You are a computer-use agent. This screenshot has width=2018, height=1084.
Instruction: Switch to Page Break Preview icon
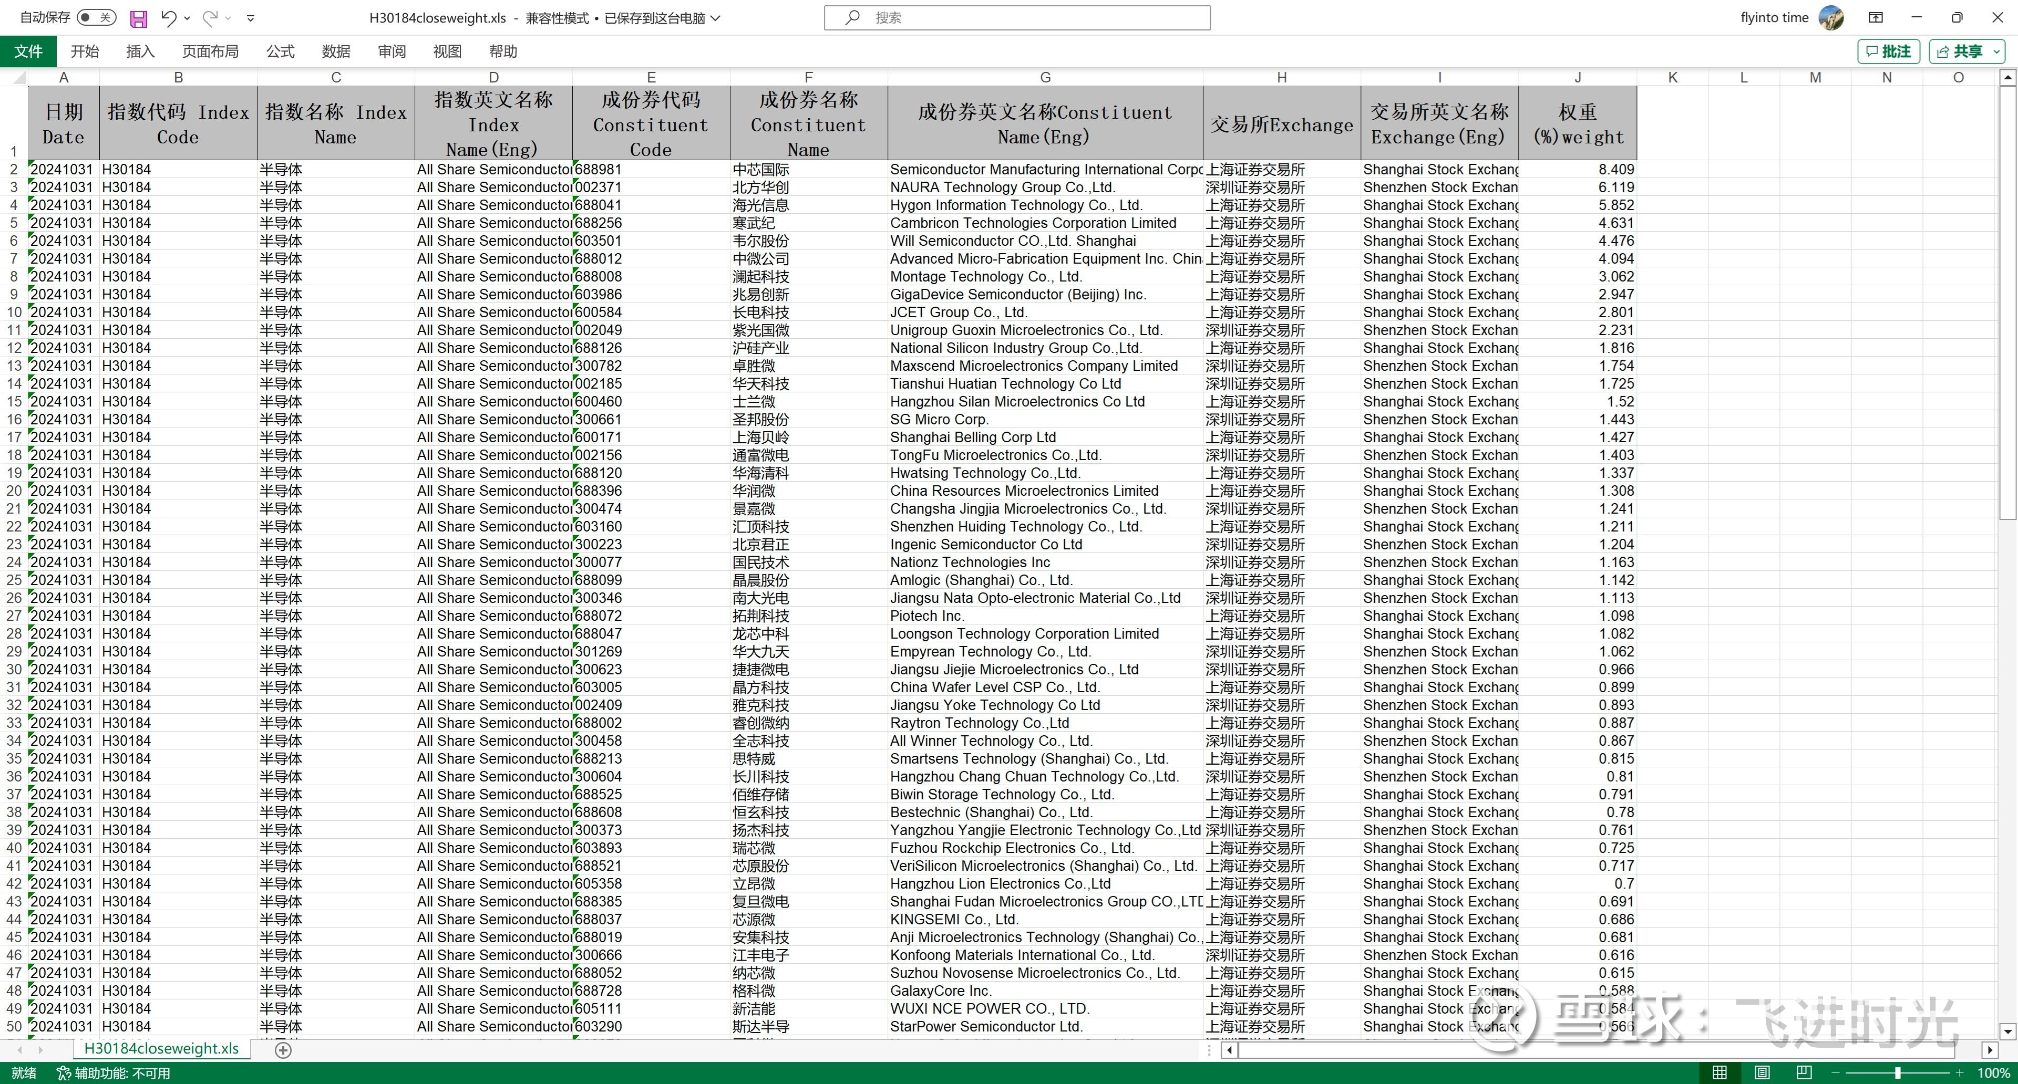click(x=1804, y=1072)
